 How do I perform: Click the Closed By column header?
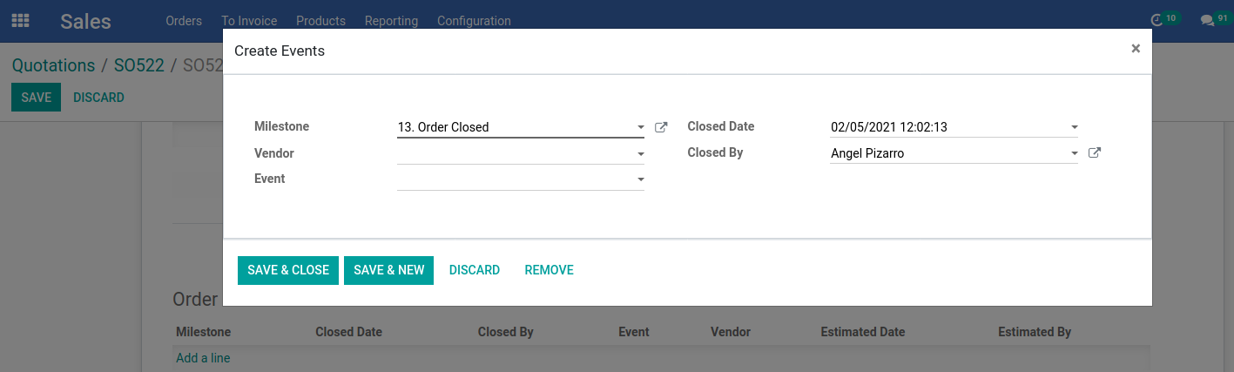click(506, 332)
